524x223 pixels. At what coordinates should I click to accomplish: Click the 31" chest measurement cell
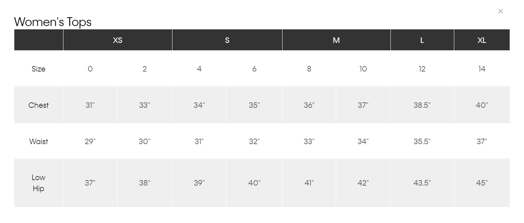point(90,105)
